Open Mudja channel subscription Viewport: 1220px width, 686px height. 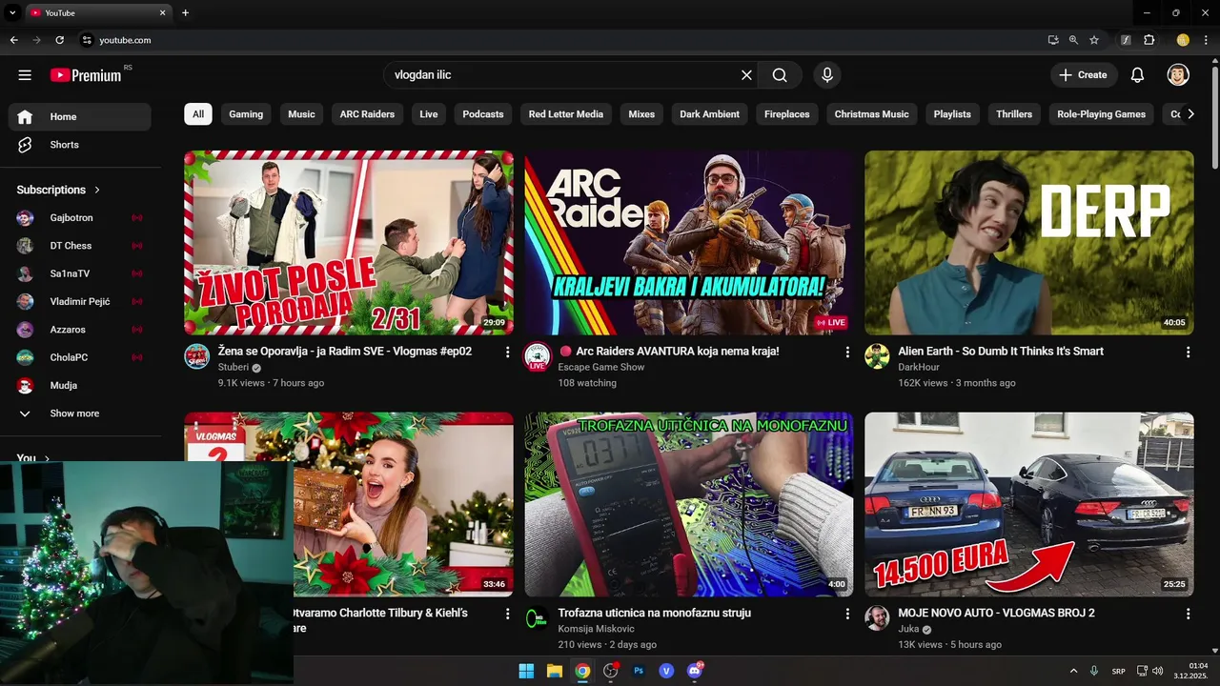pyautogui.click(x=80, y=385)
